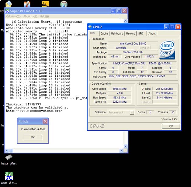191x187 pixels.
Task: Click the CPU-Z title bar icon
Action: tap(90, 27)
